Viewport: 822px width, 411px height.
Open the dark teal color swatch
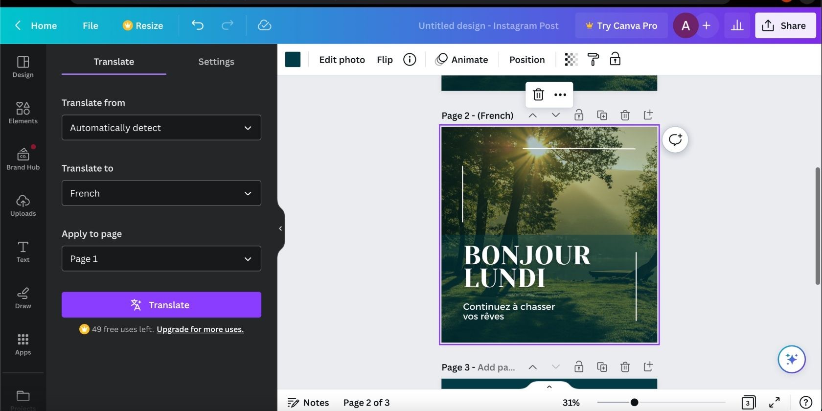(x=293, y=60)
